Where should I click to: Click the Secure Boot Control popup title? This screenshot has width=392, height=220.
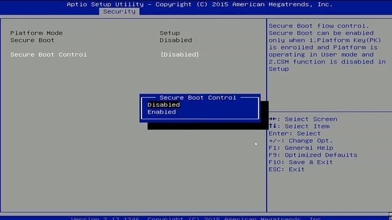point(198,98)
